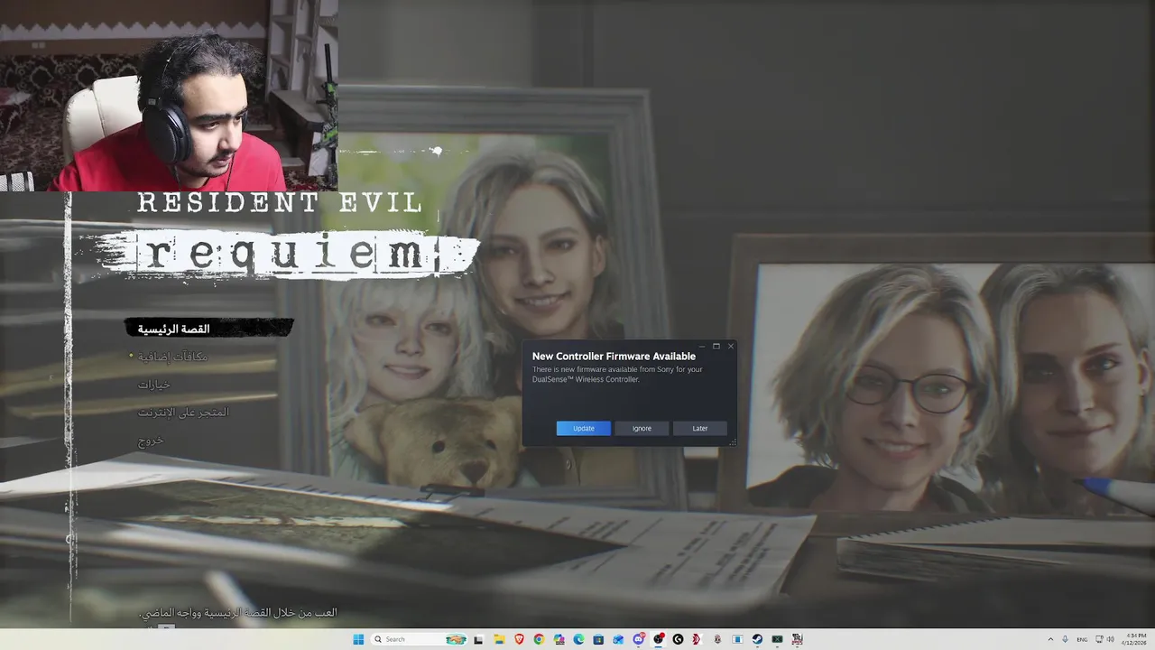Minimize the firmware dialog window
Viewport: 1155px width, 650px height.
pos(702,346)
